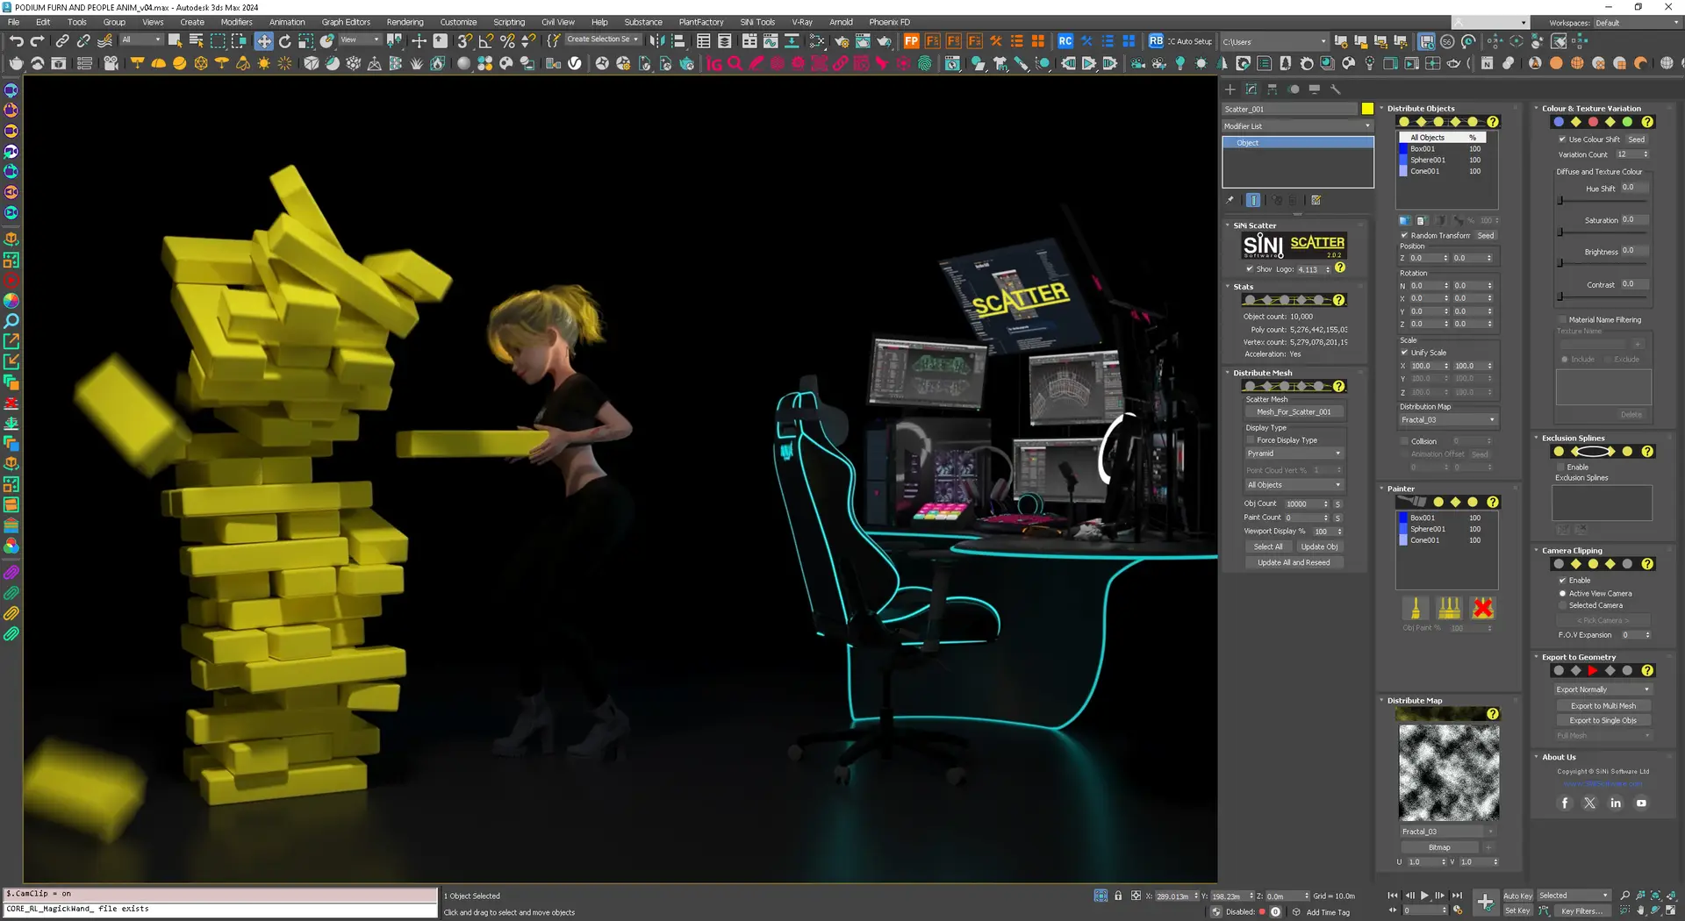
Task: Open the Workspaces Default dropdown
Action: coord(1636,23)
